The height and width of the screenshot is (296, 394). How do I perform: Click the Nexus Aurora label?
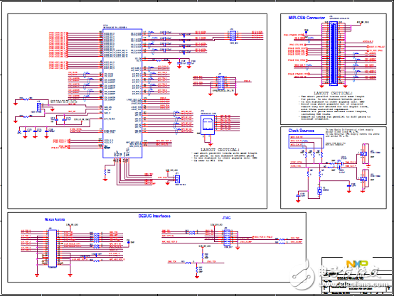[x=55, y=219]
